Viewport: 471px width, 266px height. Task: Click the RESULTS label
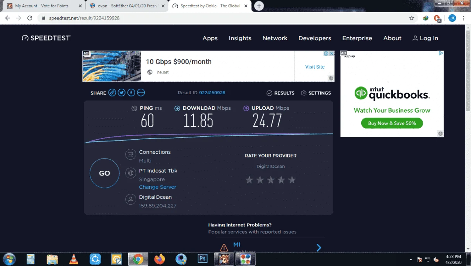(x=284, y=93)
